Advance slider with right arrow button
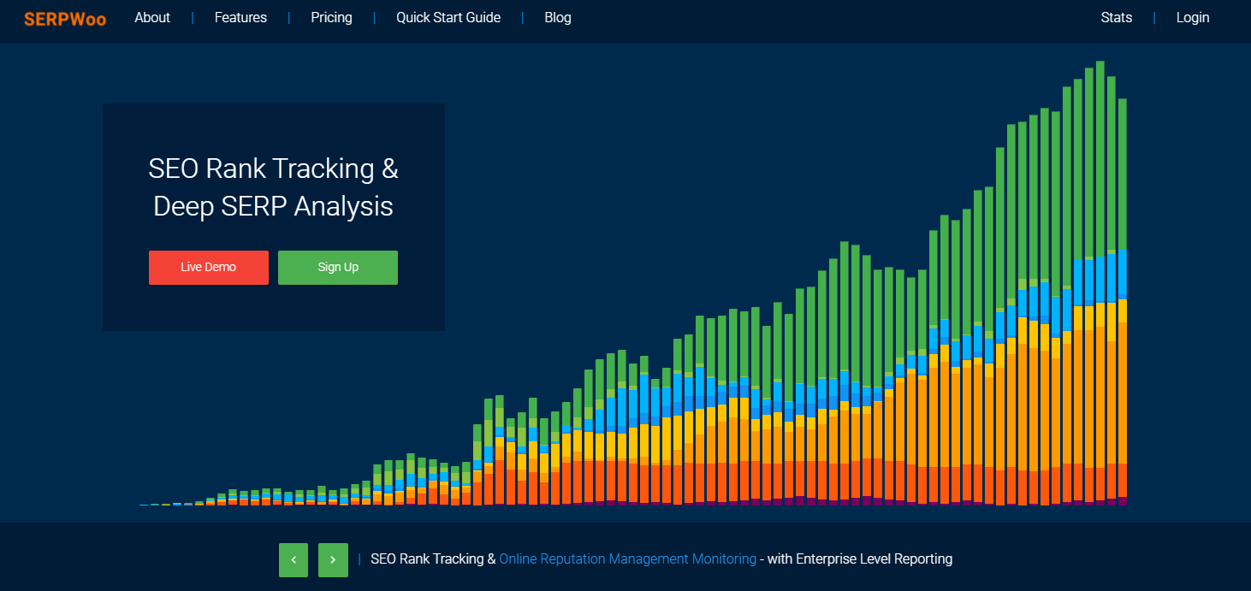The width and height of the screenshot is (1251, 591). (333, 560)
